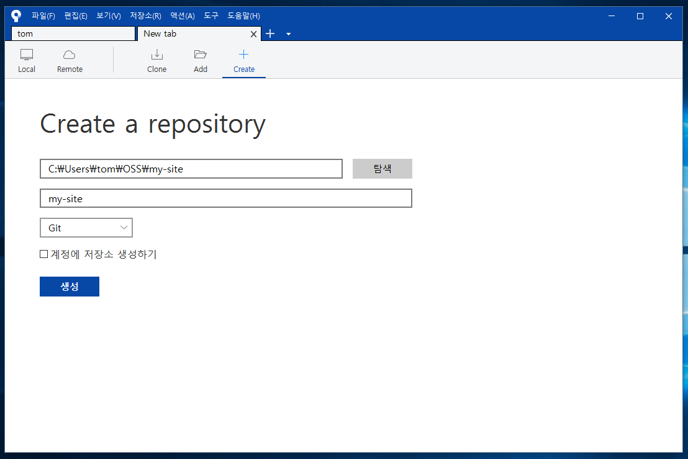Switch to the tom tab

[73, 33]
